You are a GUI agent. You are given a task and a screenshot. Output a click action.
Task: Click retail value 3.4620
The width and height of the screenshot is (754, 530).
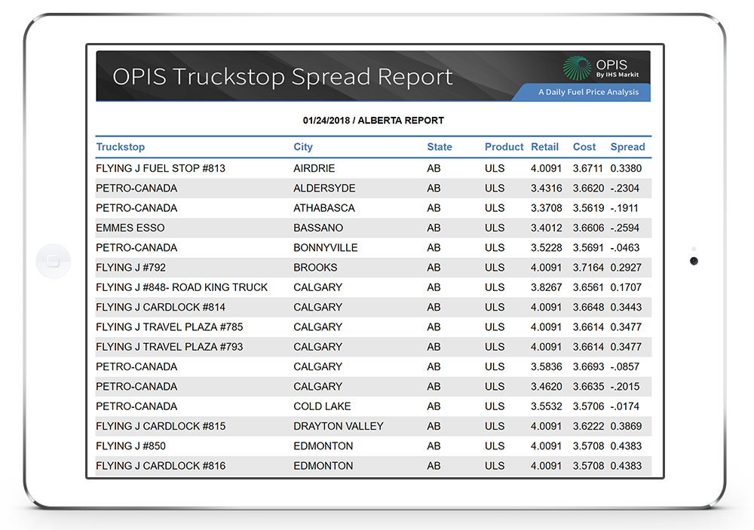tap(546, 386)
